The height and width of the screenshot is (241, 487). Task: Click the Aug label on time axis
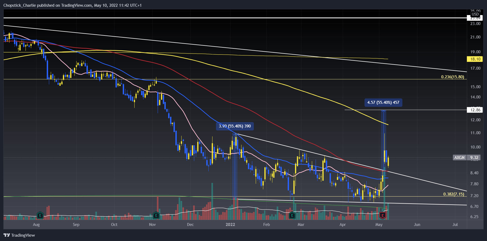(36, 225)
